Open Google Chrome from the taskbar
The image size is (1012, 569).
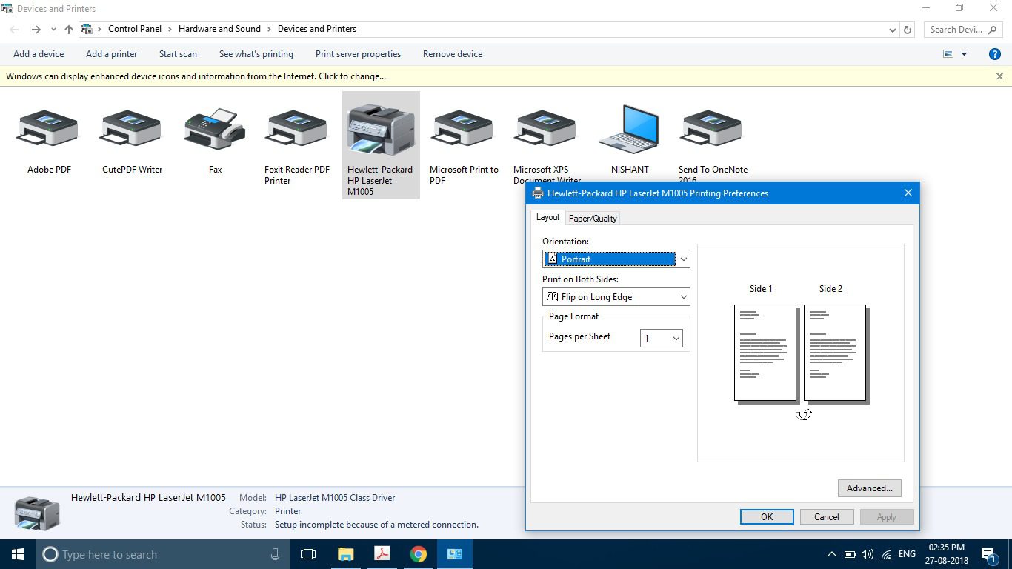pos(419,554)
